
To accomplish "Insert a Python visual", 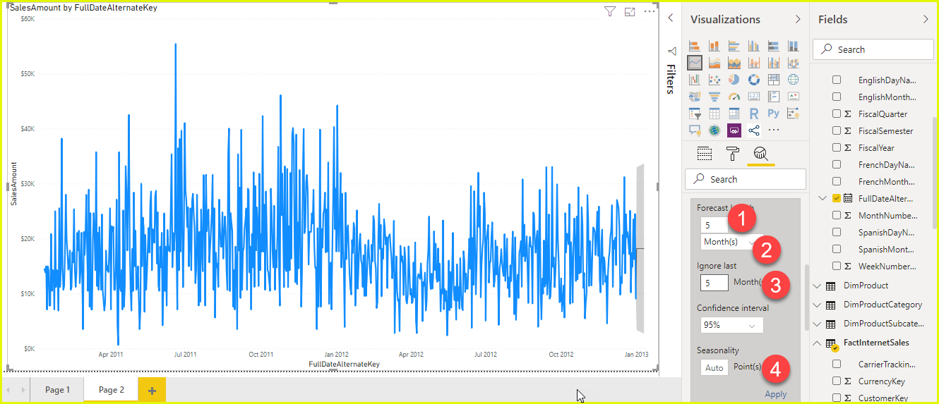I will pos(773,114).
